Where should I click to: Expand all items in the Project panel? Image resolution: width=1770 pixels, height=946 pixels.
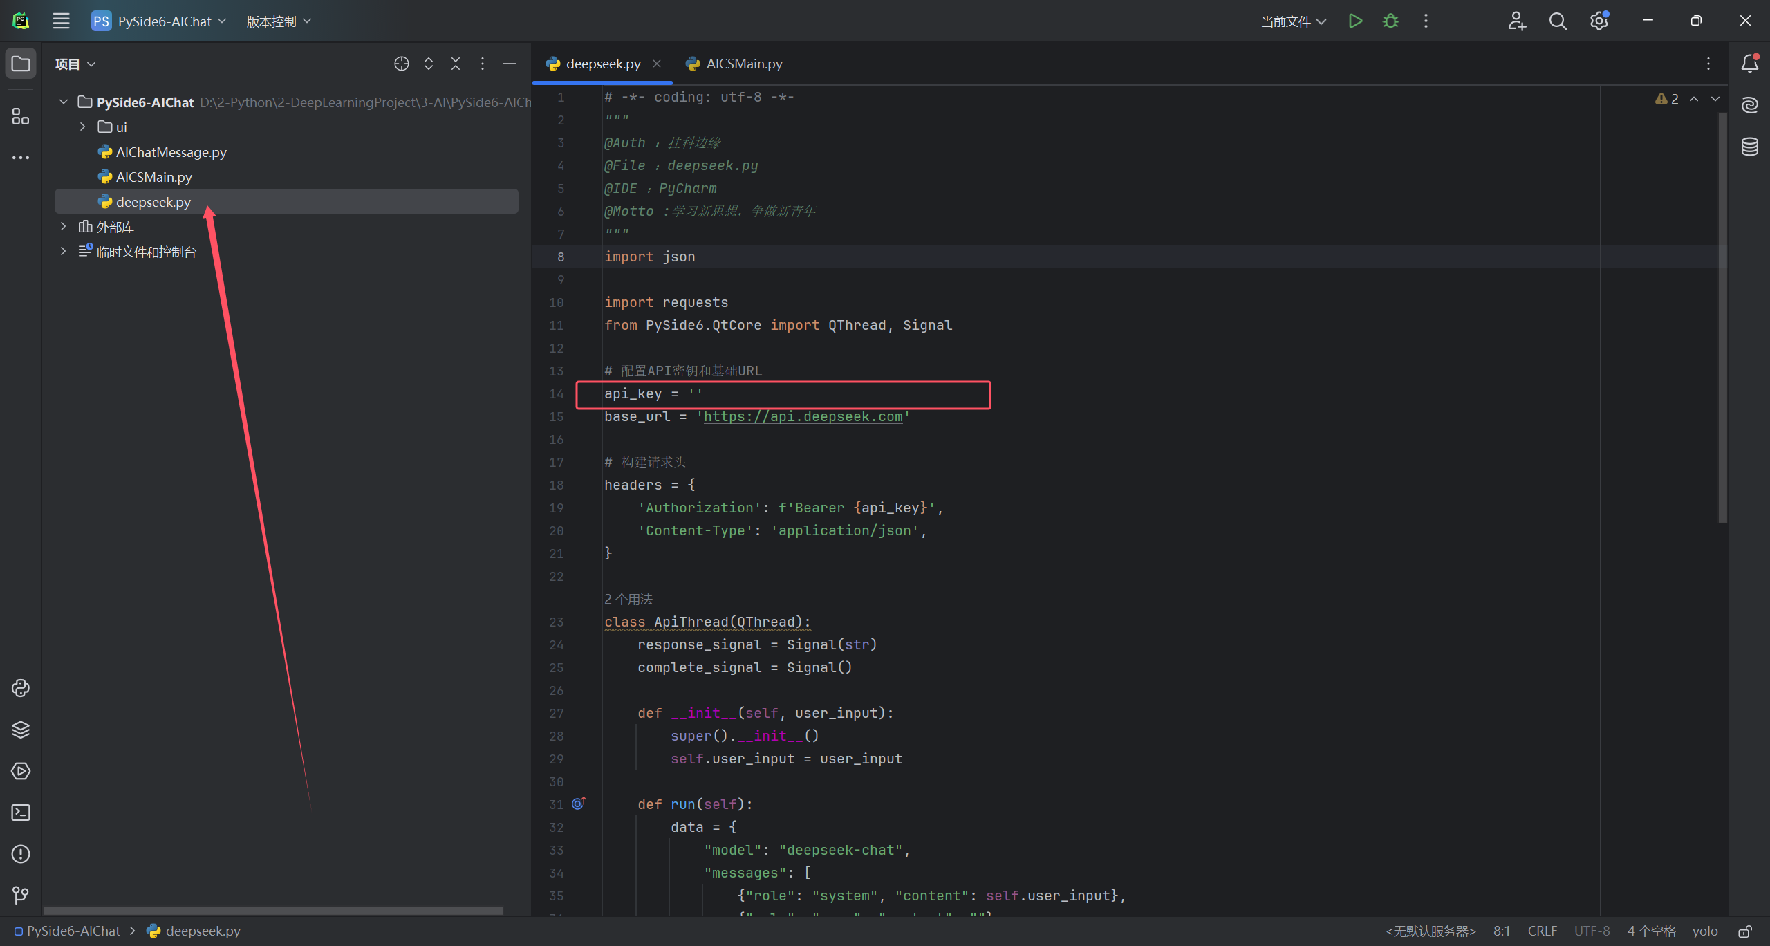click(429, 64)
